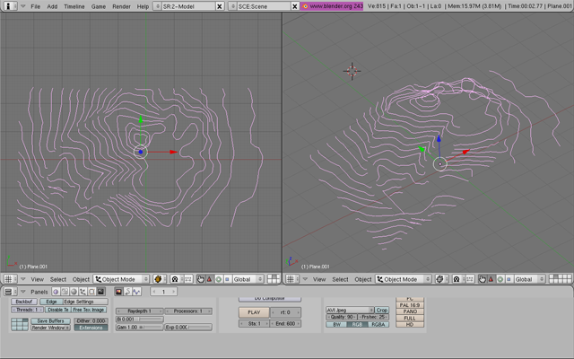
Task: Apply the PAL 16:9 preset
Action: (x=410, y=305)
